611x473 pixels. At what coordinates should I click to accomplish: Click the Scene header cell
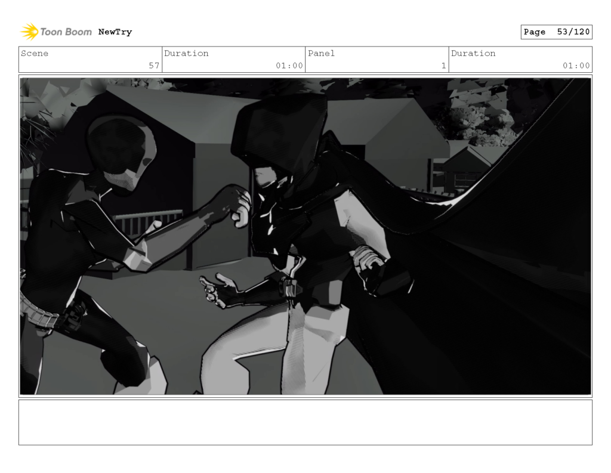click(35, 53)
